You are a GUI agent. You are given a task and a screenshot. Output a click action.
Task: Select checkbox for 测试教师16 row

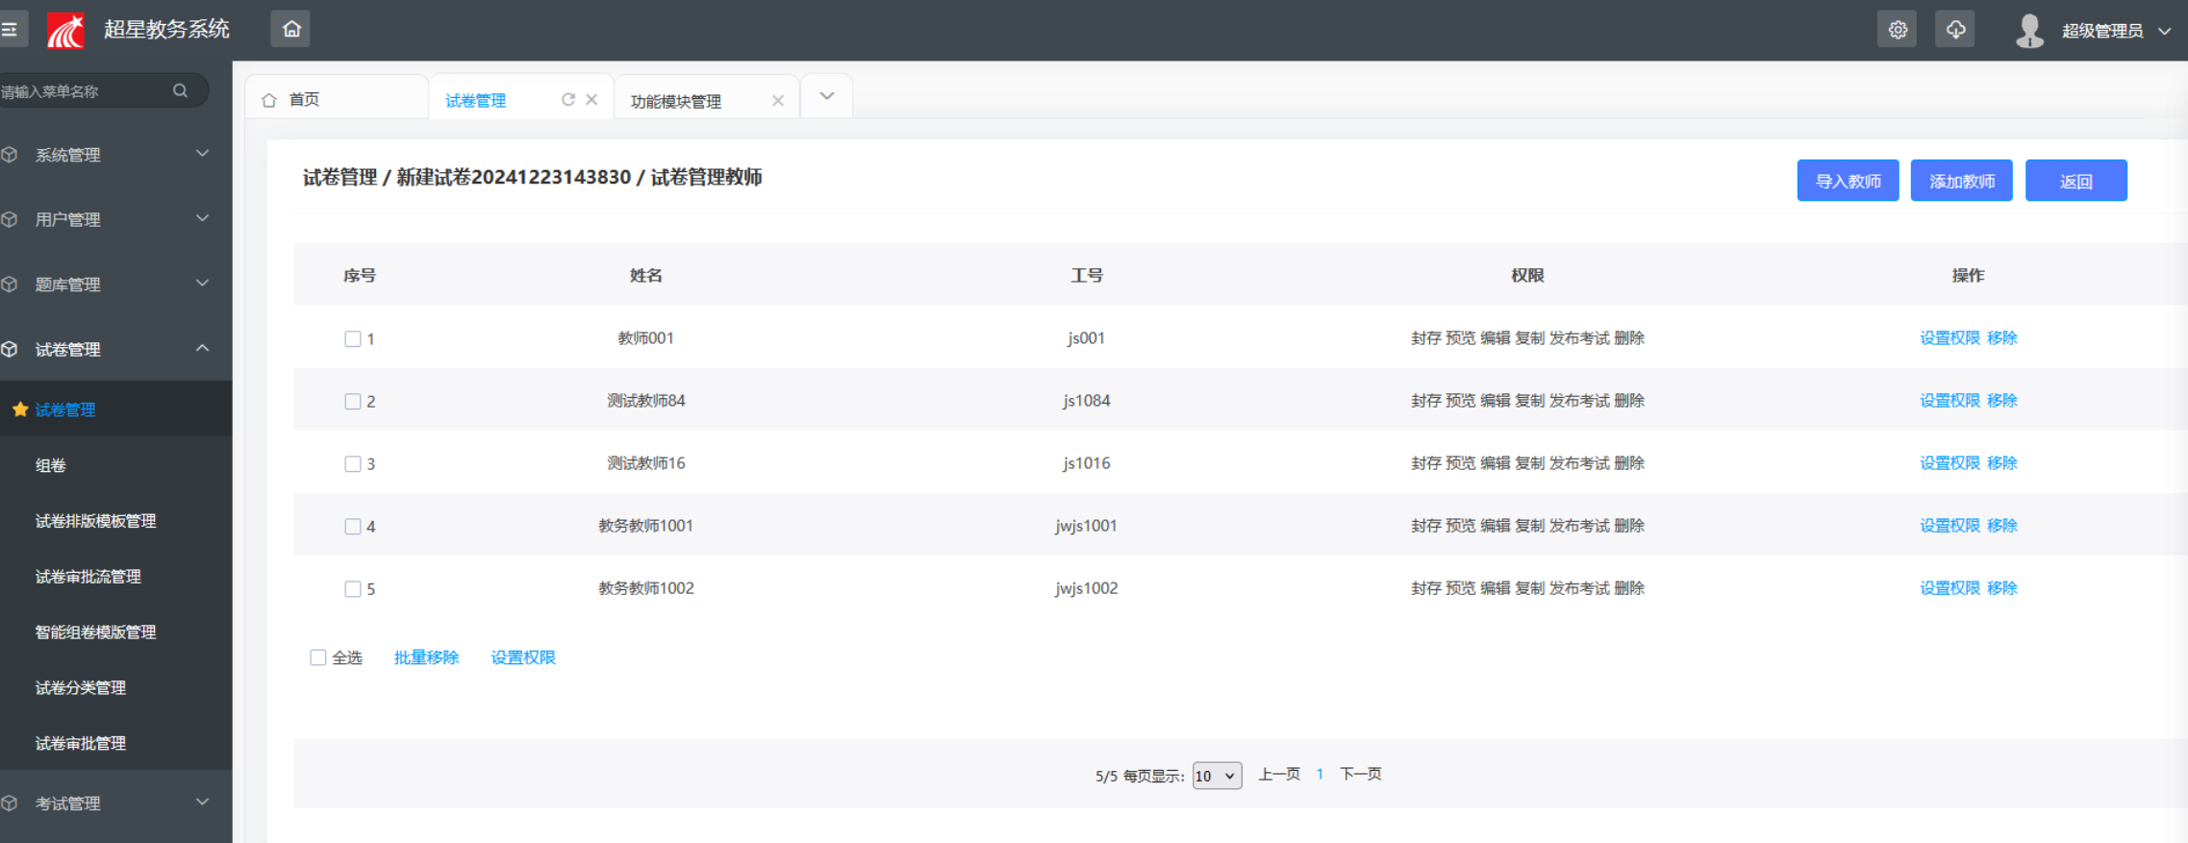coord(353,463)
